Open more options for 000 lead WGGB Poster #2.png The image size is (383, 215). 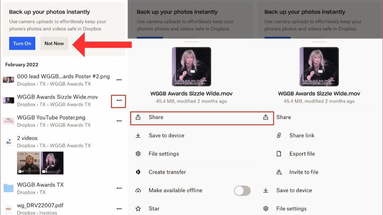click(119, 80)
